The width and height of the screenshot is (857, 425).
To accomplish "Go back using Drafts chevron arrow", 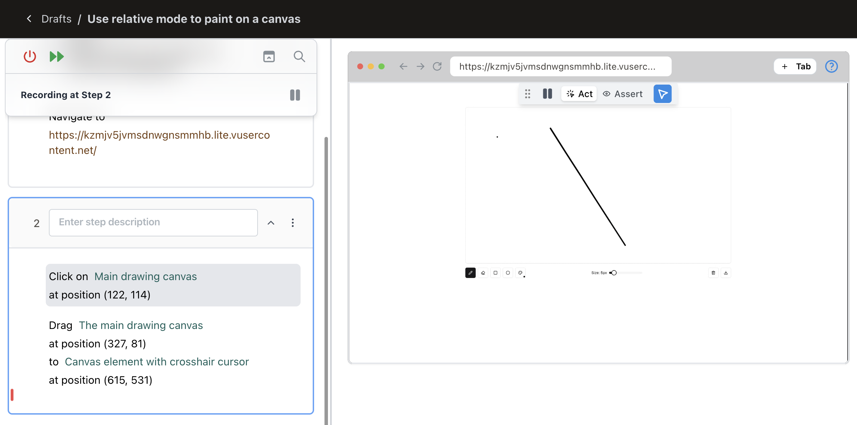I will pyautogui.click(x=29, y=19).
